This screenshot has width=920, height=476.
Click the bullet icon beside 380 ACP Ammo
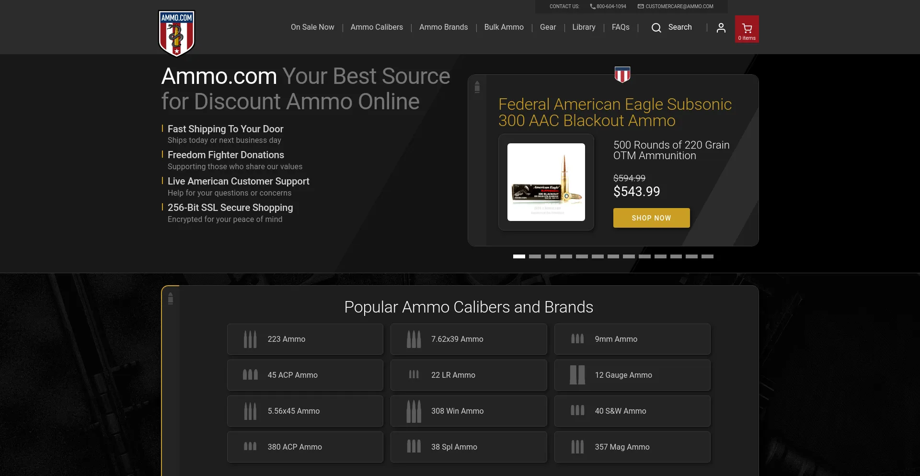250,446
